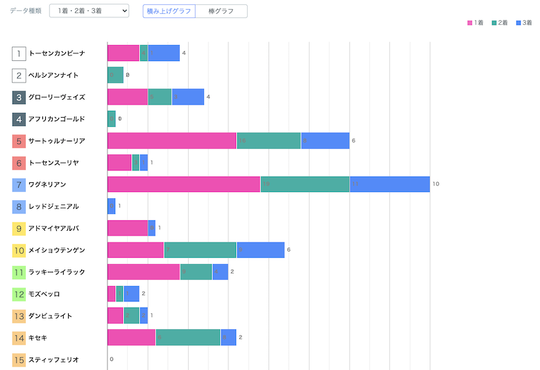Click horse number 3 badge

coord(19,97)
